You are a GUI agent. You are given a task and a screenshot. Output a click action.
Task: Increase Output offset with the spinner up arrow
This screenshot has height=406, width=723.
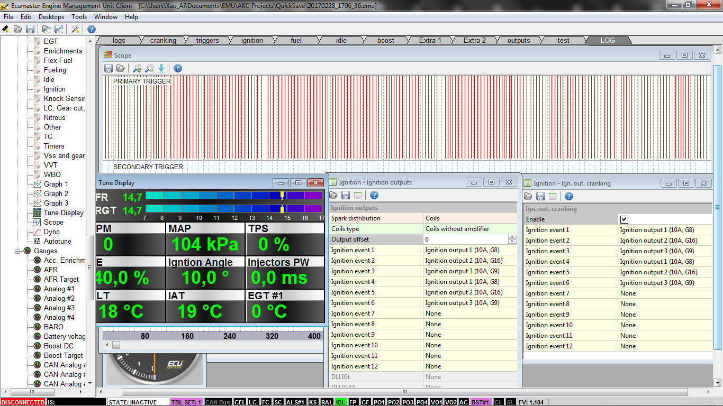point(511,237)
